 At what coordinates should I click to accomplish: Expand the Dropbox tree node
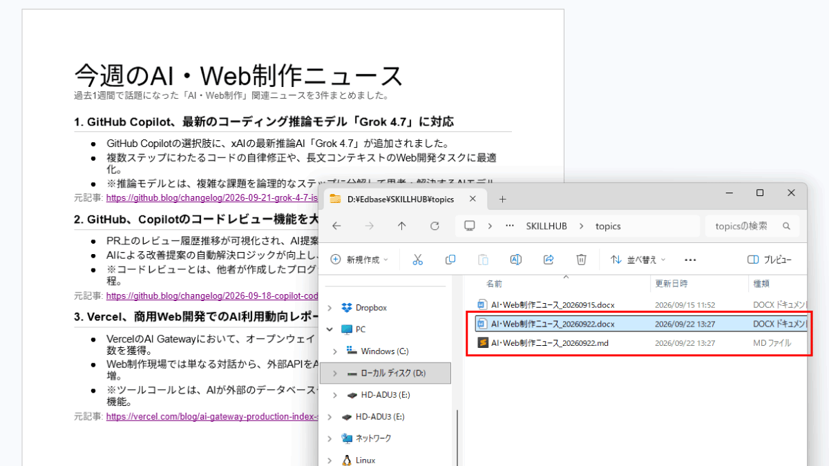(330, 308)
